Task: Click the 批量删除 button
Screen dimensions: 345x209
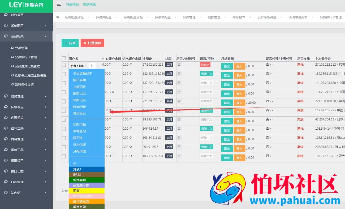Action: pyautogui.click(x=92, y=43)
